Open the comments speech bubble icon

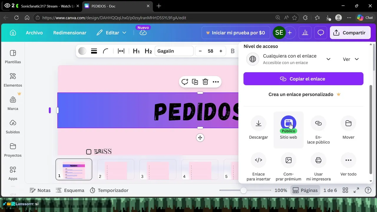321,33
